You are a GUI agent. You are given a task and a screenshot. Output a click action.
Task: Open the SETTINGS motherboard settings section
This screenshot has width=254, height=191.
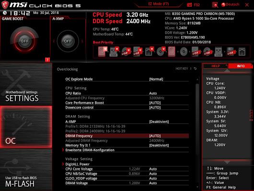pos(26,84)
